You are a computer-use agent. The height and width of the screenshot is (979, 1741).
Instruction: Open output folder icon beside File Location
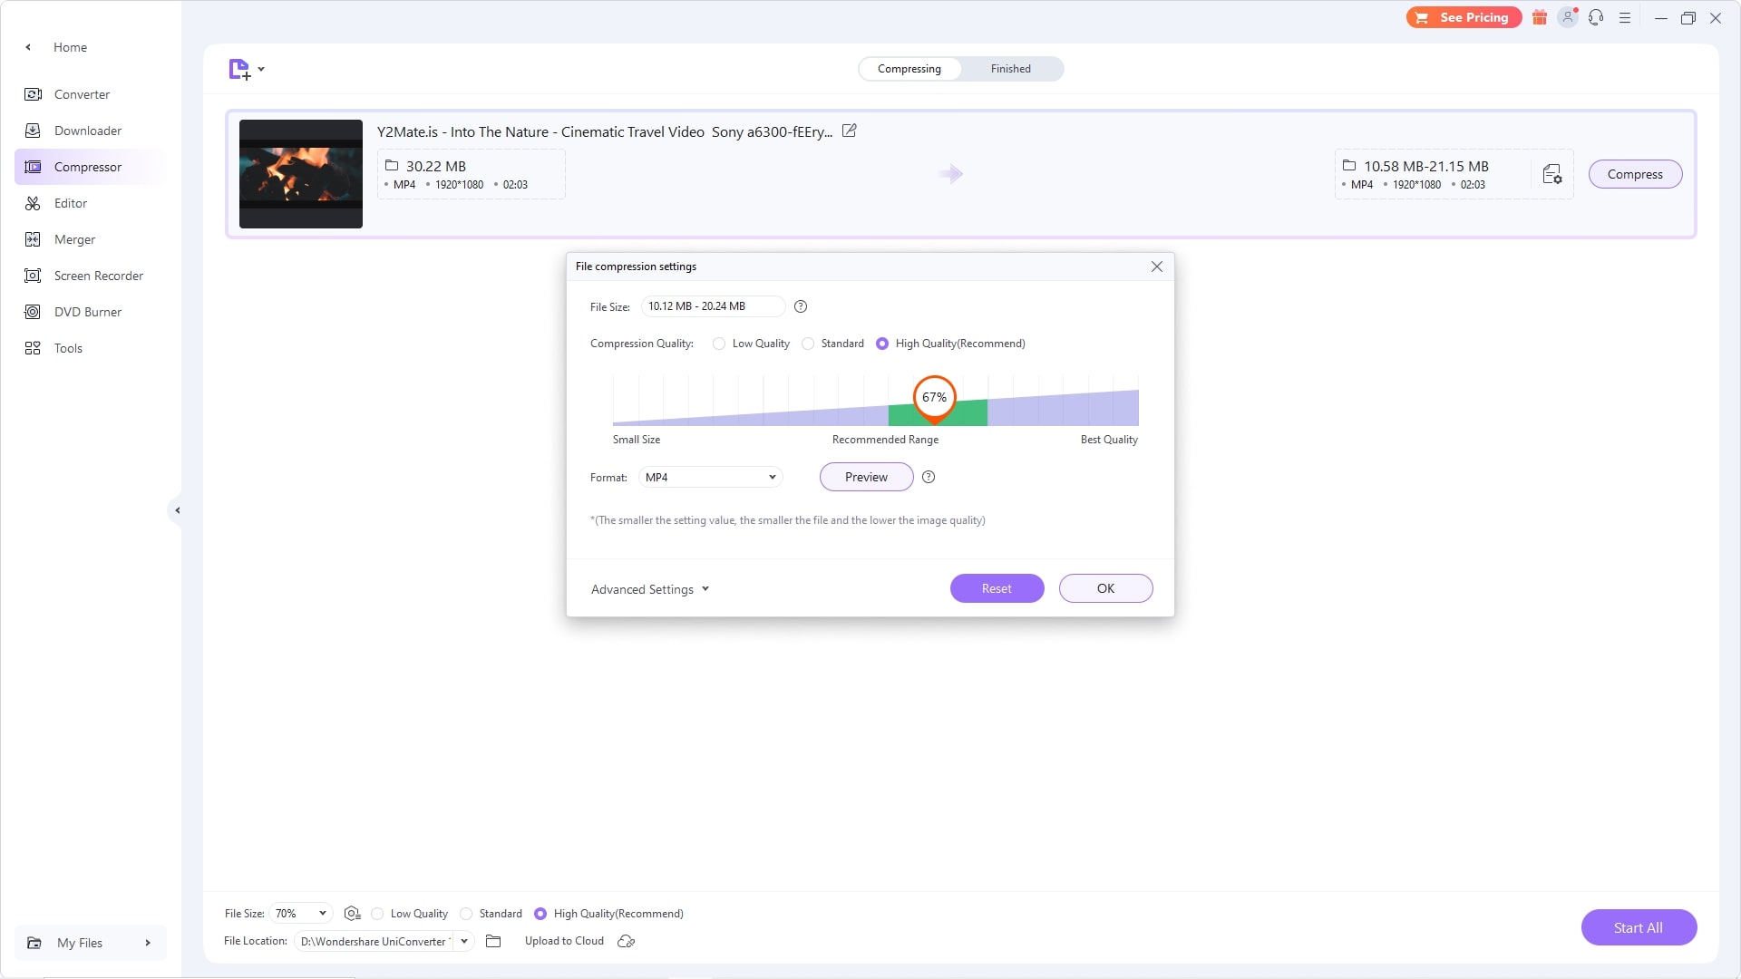pyautogui.click(x=493, y=942)
